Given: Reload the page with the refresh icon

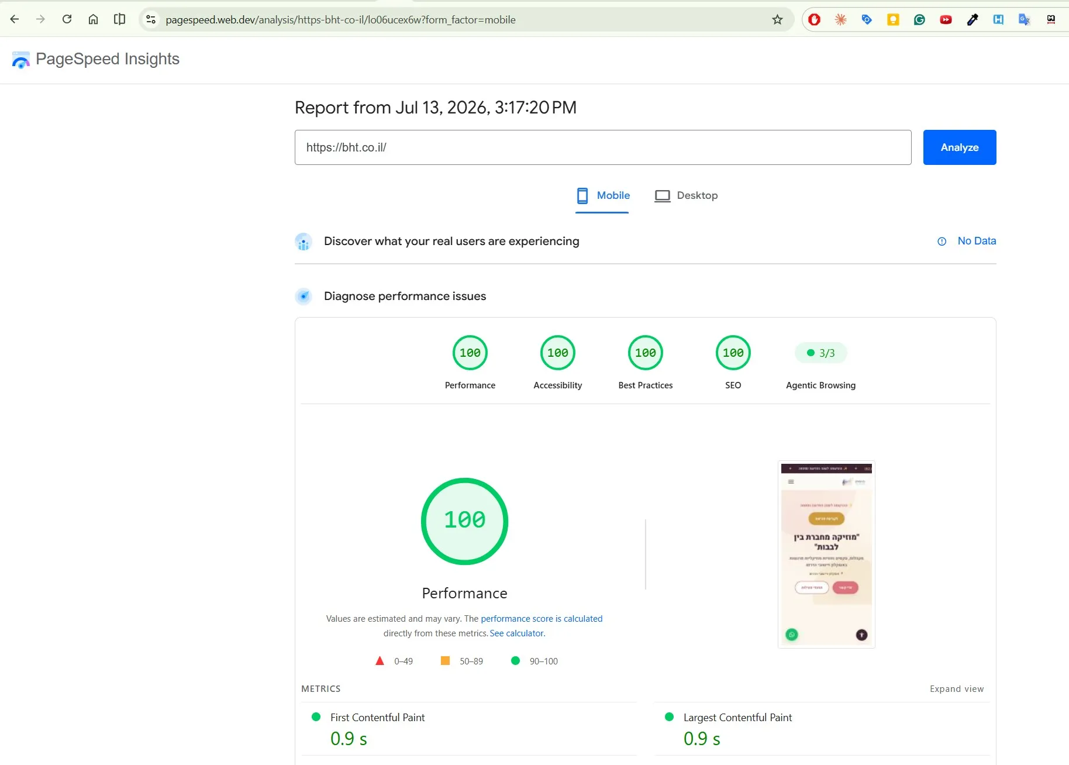Looking at the screenshot, I should point(67,19).
